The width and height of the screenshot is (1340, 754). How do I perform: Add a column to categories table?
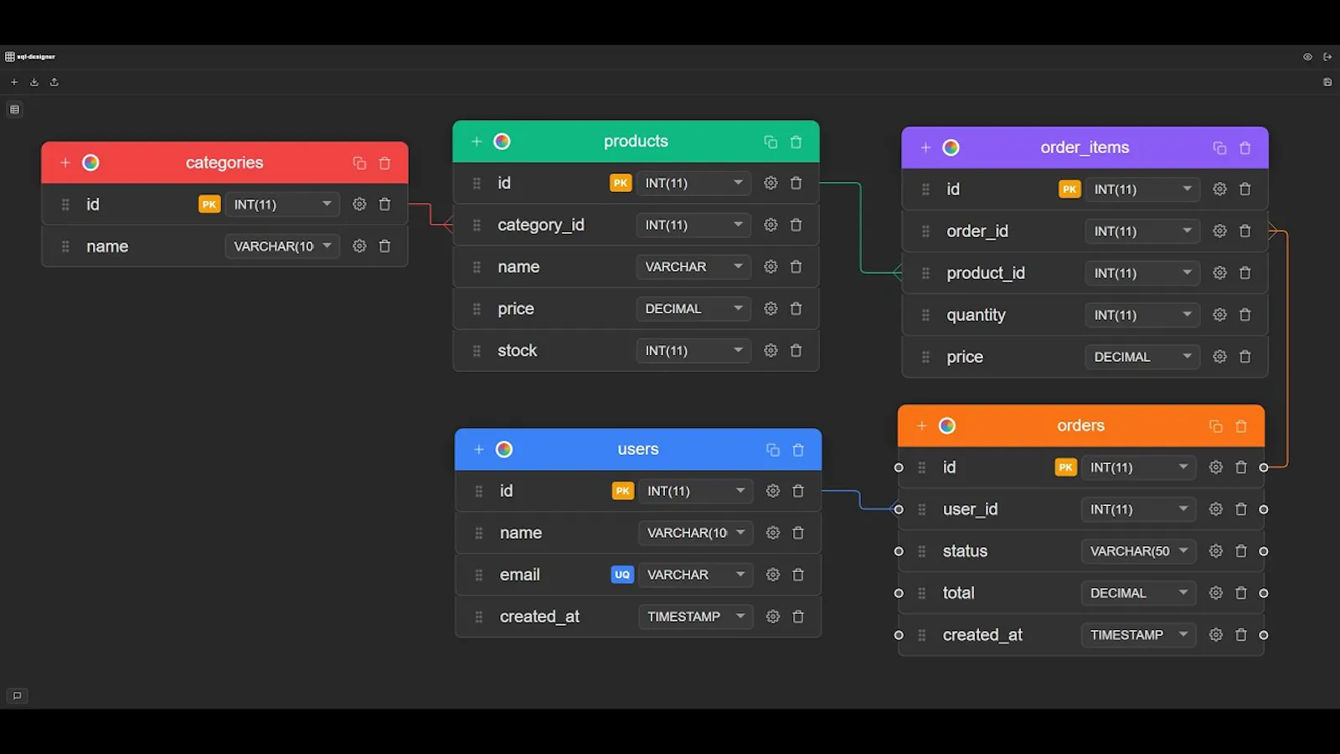(65, 163)
